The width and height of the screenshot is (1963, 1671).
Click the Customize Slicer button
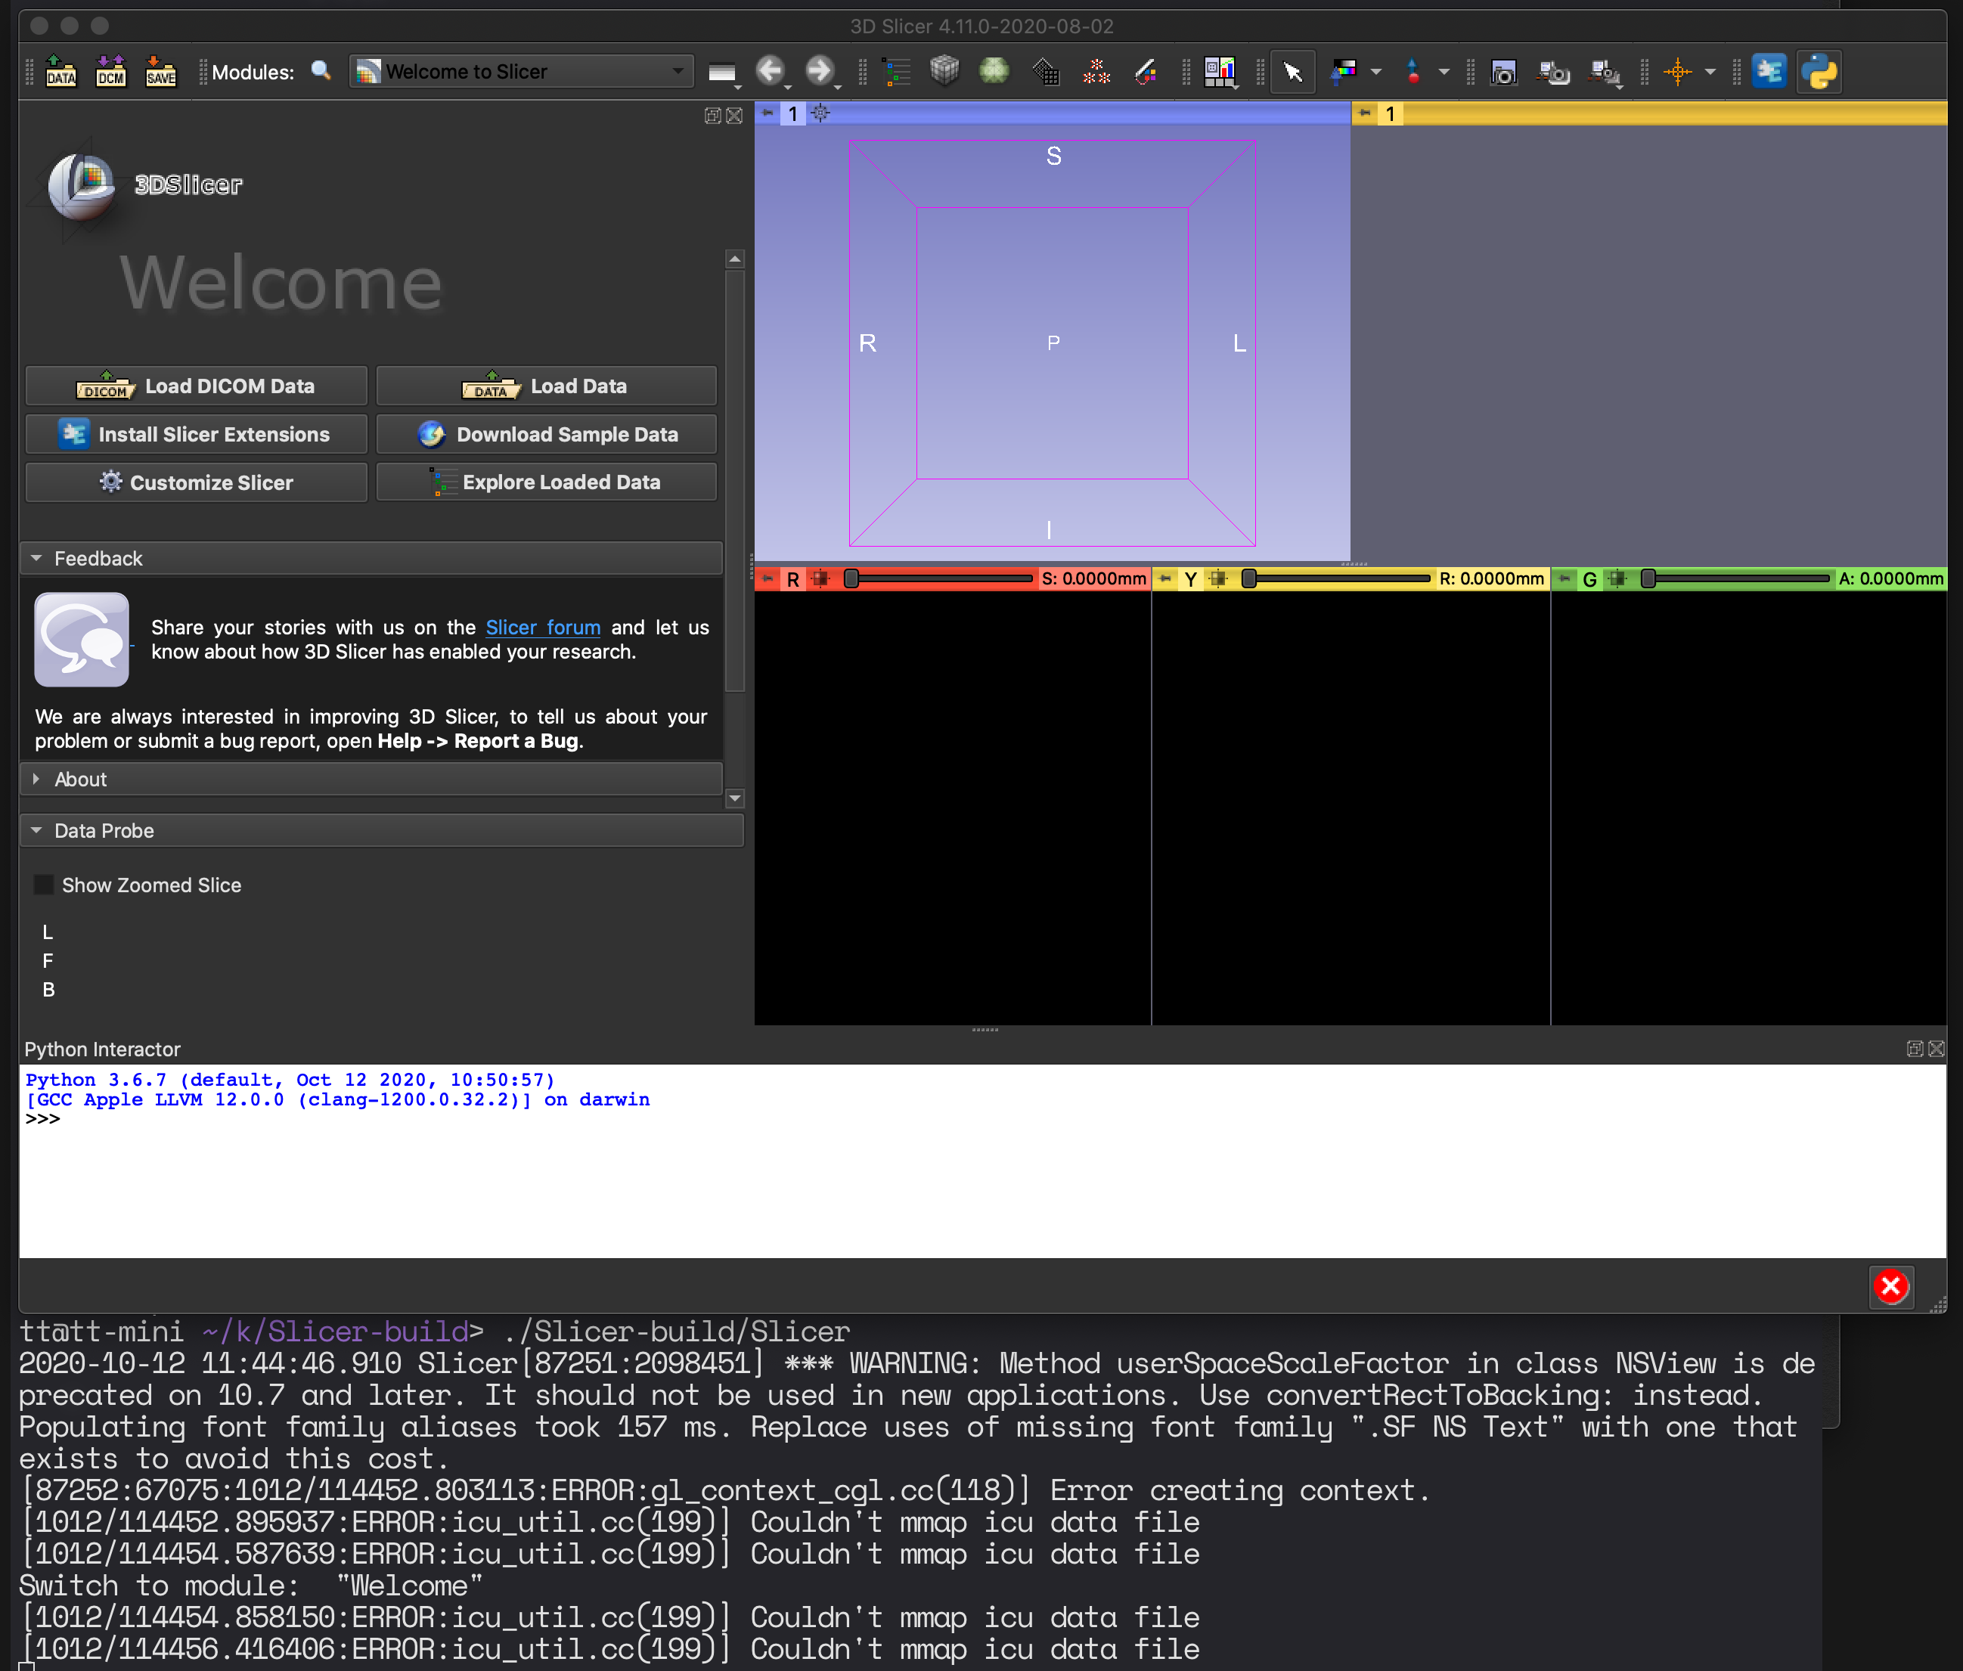196,482
